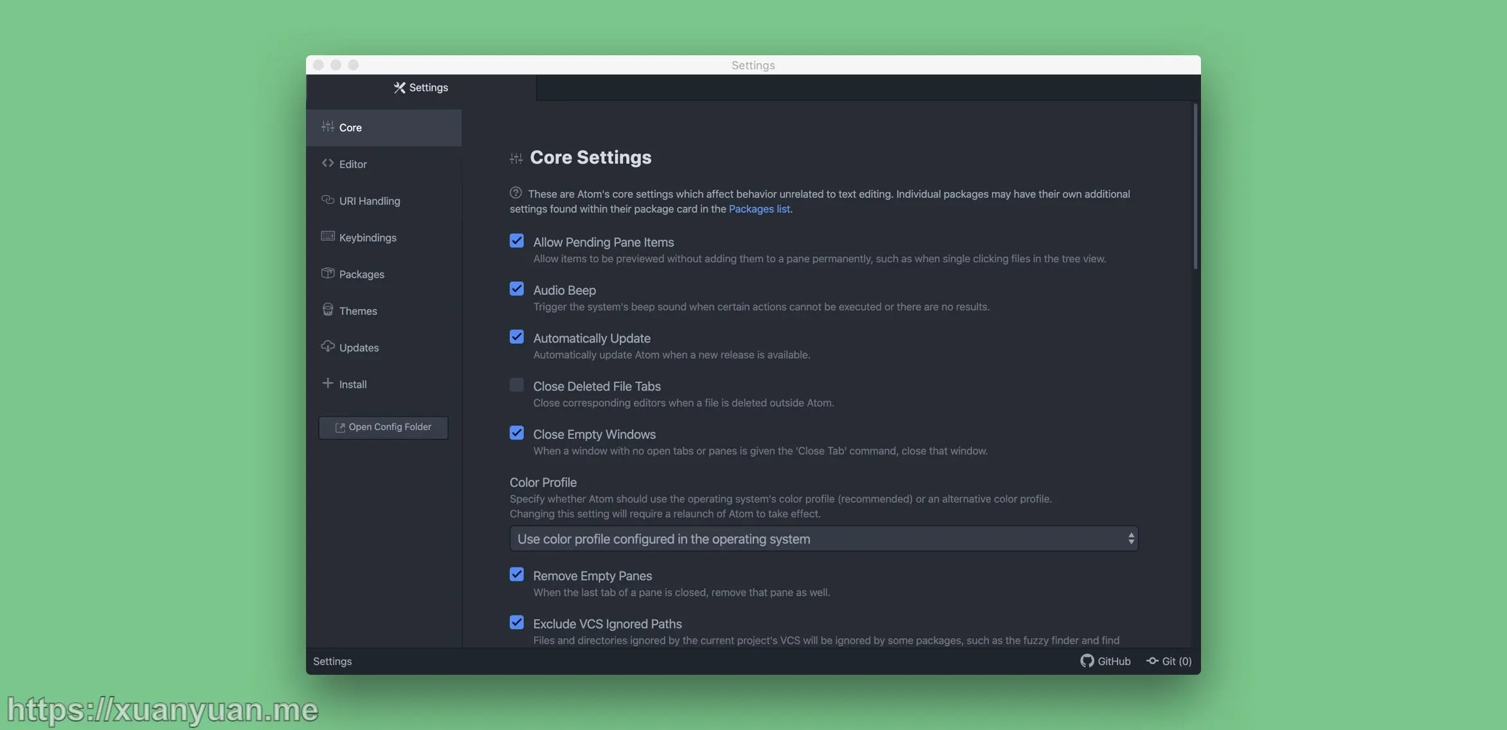Select the Settings tab
This screenshot has width=1507, height=730.
[421, 87]
